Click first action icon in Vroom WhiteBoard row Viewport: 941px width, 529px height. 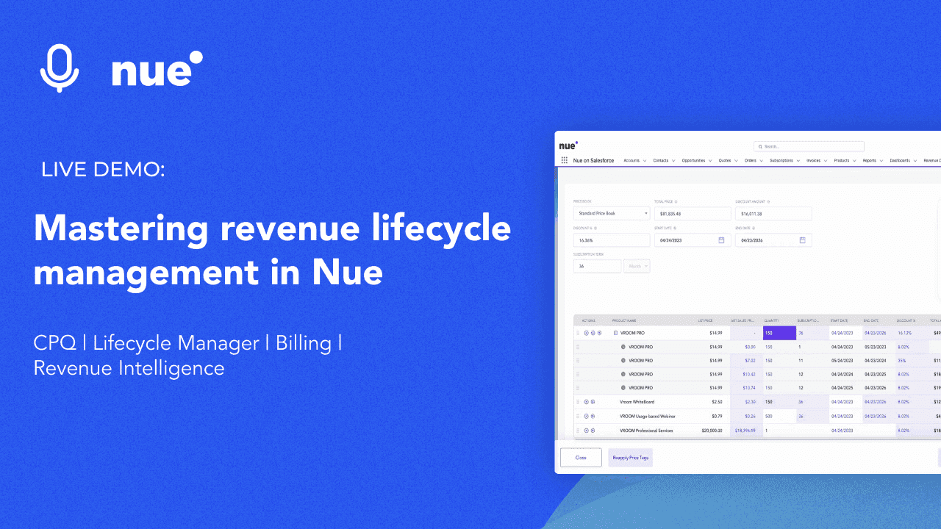click(586, 402)
